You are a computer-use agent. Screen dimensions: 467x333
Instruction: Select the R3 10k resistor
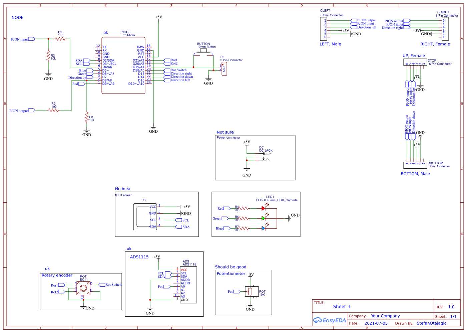point(87,117)
